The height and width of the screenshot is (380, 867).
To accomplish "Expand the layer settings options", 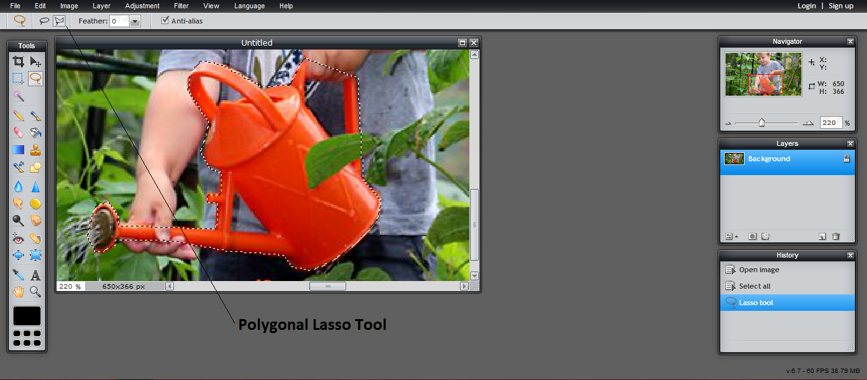I will coord(729,236).
